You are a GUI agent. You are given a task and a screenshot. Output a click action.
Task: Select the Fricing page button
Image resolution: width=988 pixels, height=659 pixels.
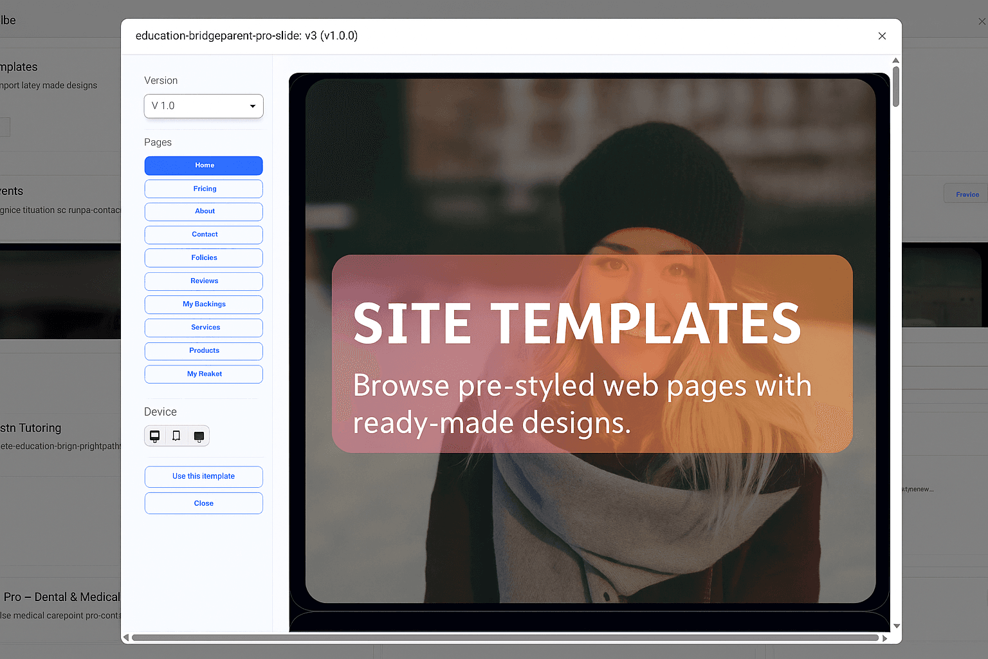(203, 189)
